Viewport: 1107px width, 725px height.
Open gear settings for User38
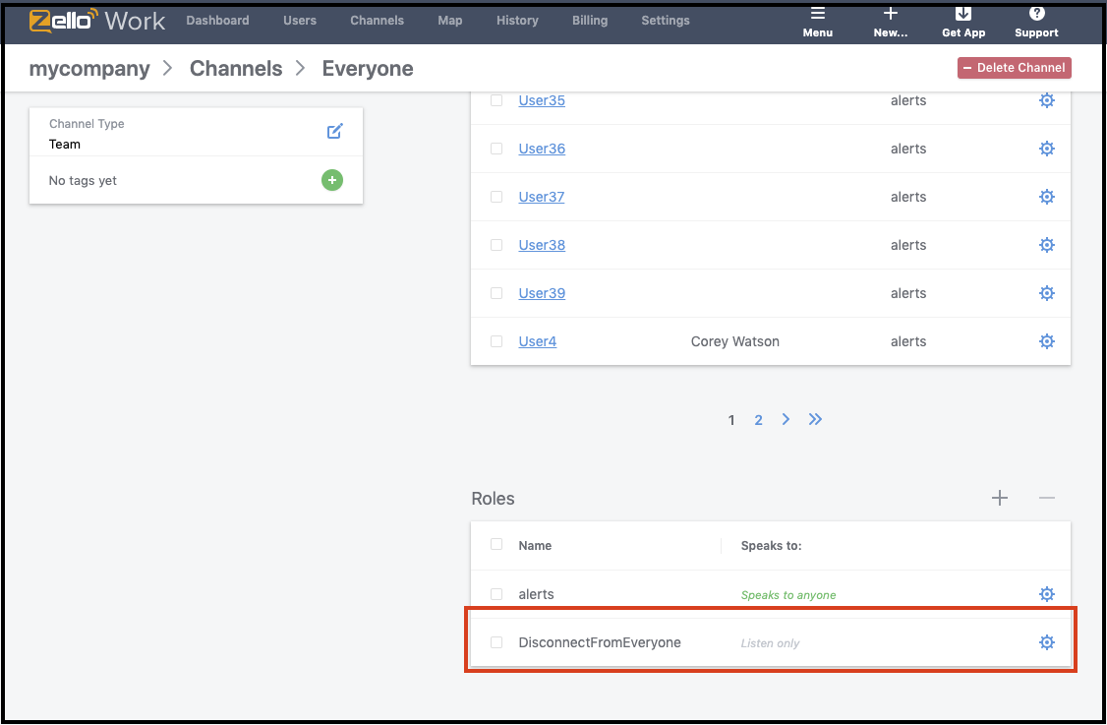pos(1047,245)
